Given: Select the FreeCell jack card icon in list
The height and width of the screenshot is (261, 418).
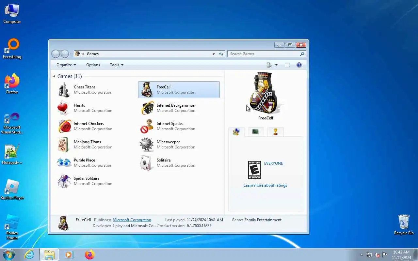Looking at the screenshot, I should click(x=147, y=90).
